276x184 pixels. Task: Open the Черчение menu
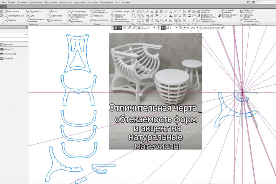pyautogui.click(x=22, y=2)
